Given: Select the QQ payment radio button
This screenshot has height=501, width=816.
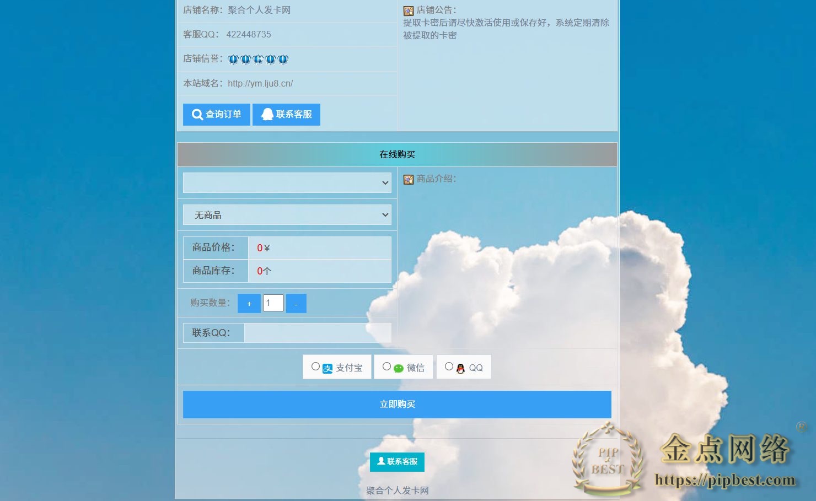Looking at the screenshot, I should click(449, 366).
